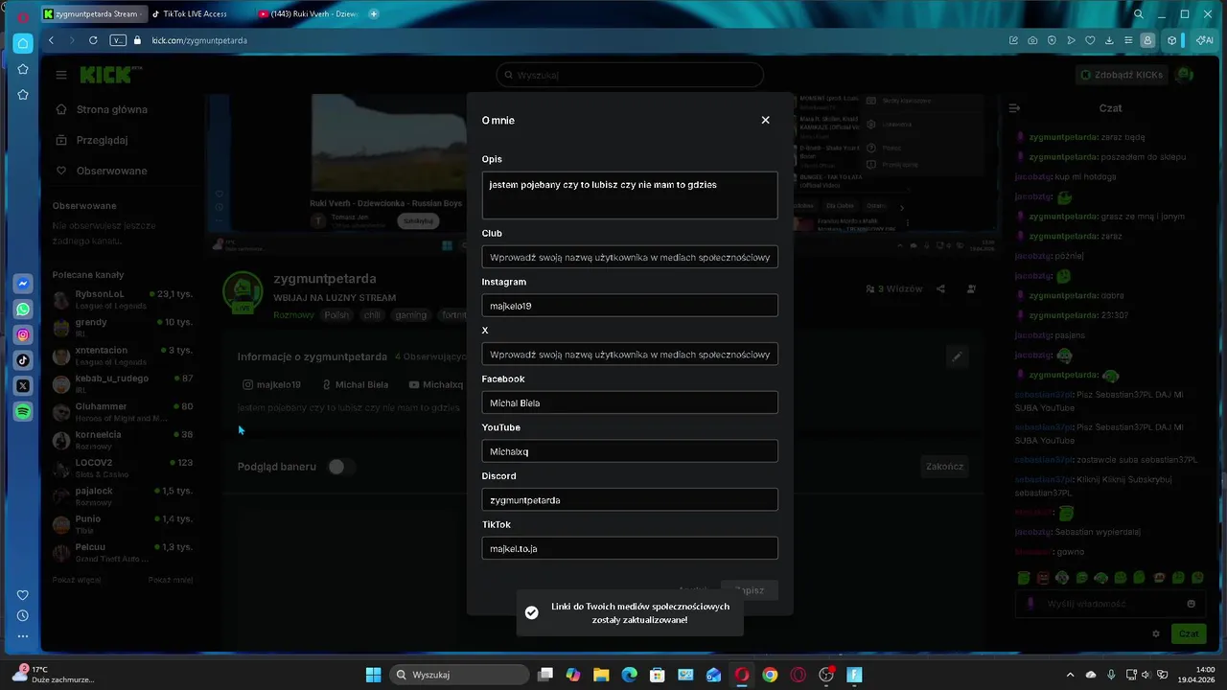Open Spotify in the Opera sidebar
1227x690 pixels.
pos(23,411)
